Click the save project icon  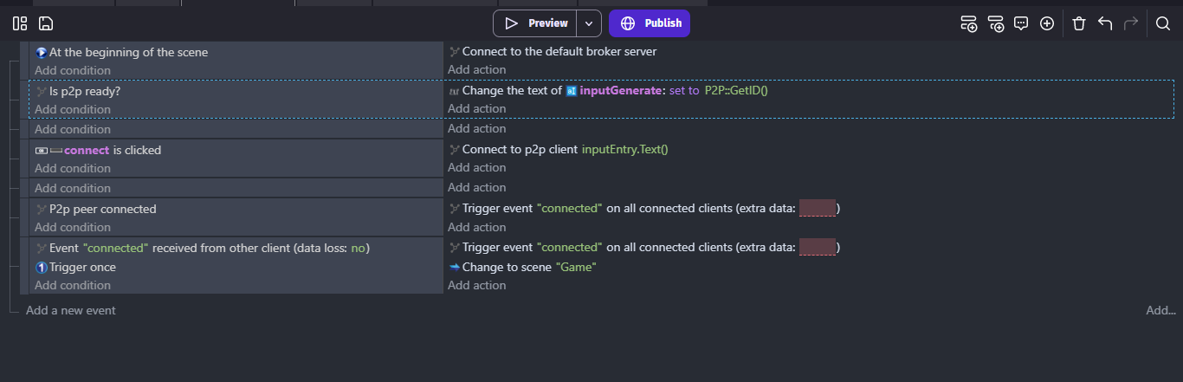coord(46,23)
